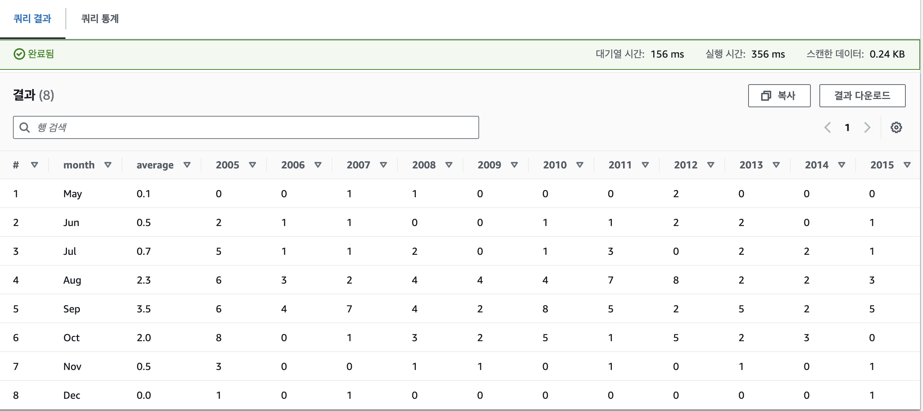This screenshot has height=411, width=923.
Task: Switch to the 쿼리 통계 tab
Action: point(100,19)
